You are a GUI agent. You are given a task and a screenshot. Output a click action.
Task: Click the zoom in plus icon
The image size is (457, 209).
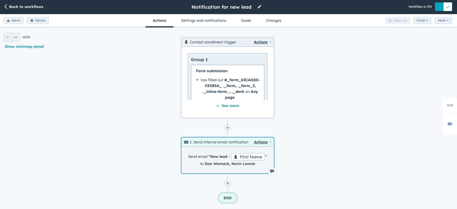7,37
